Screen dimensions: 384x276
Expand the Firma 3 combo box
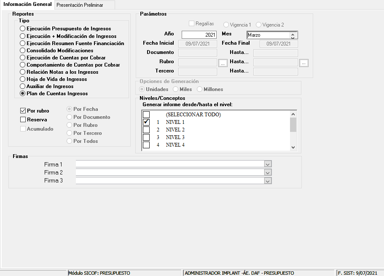[268, 181]
